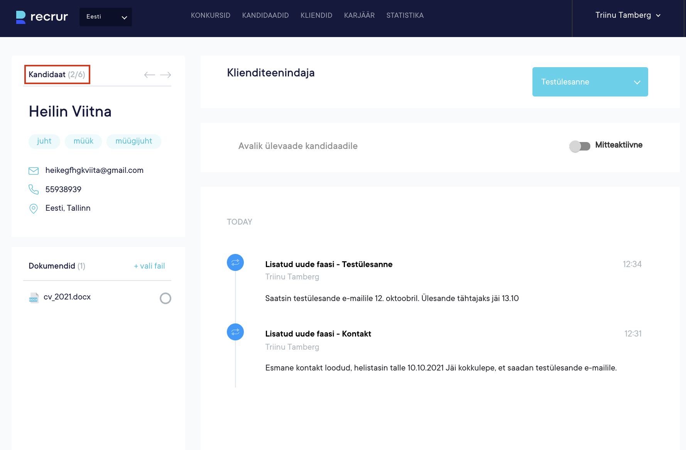Select the cv_2021.docx radio button

click(x=166, y=298)
